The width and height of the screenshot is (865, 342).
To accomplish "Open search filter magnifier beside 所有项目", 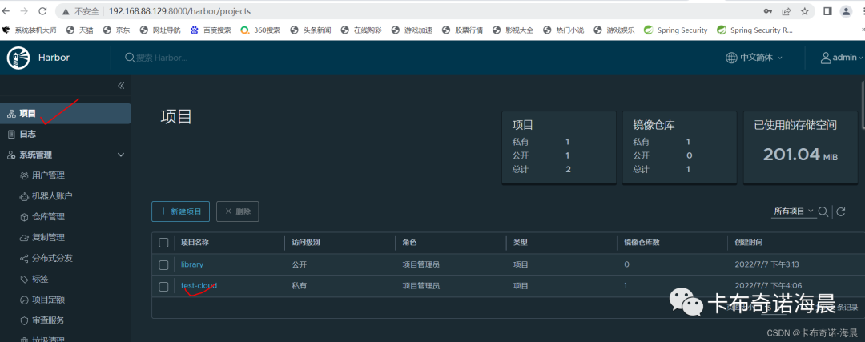I will coord(823,211).
